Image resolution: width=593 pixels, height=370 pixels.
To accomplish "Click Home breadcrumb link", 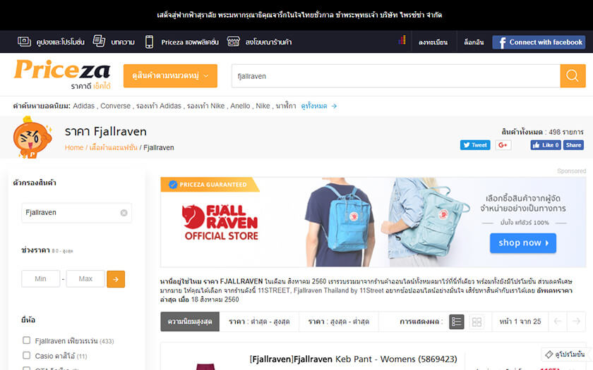I will tap(73, 147).
